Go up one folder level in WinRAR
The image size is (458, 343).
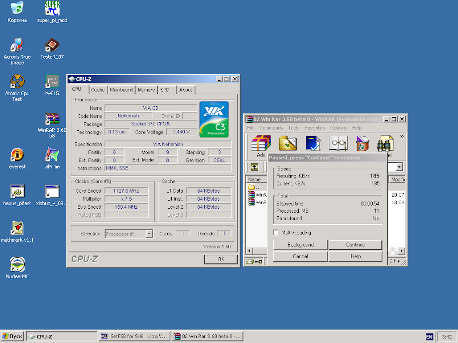(x=255, y=167)
